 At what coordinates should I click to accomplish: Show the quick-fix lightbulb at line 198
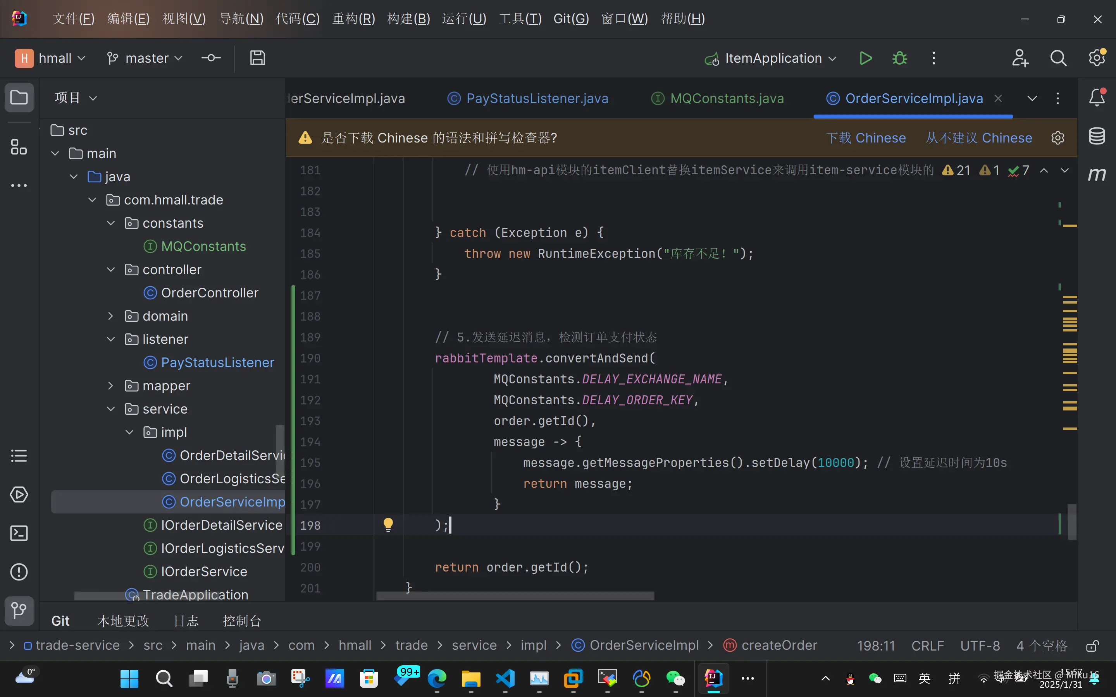point(388,525)
